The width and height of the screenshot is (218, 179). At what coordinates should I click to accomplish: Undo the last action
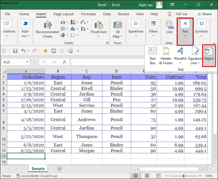pos(23,51)
